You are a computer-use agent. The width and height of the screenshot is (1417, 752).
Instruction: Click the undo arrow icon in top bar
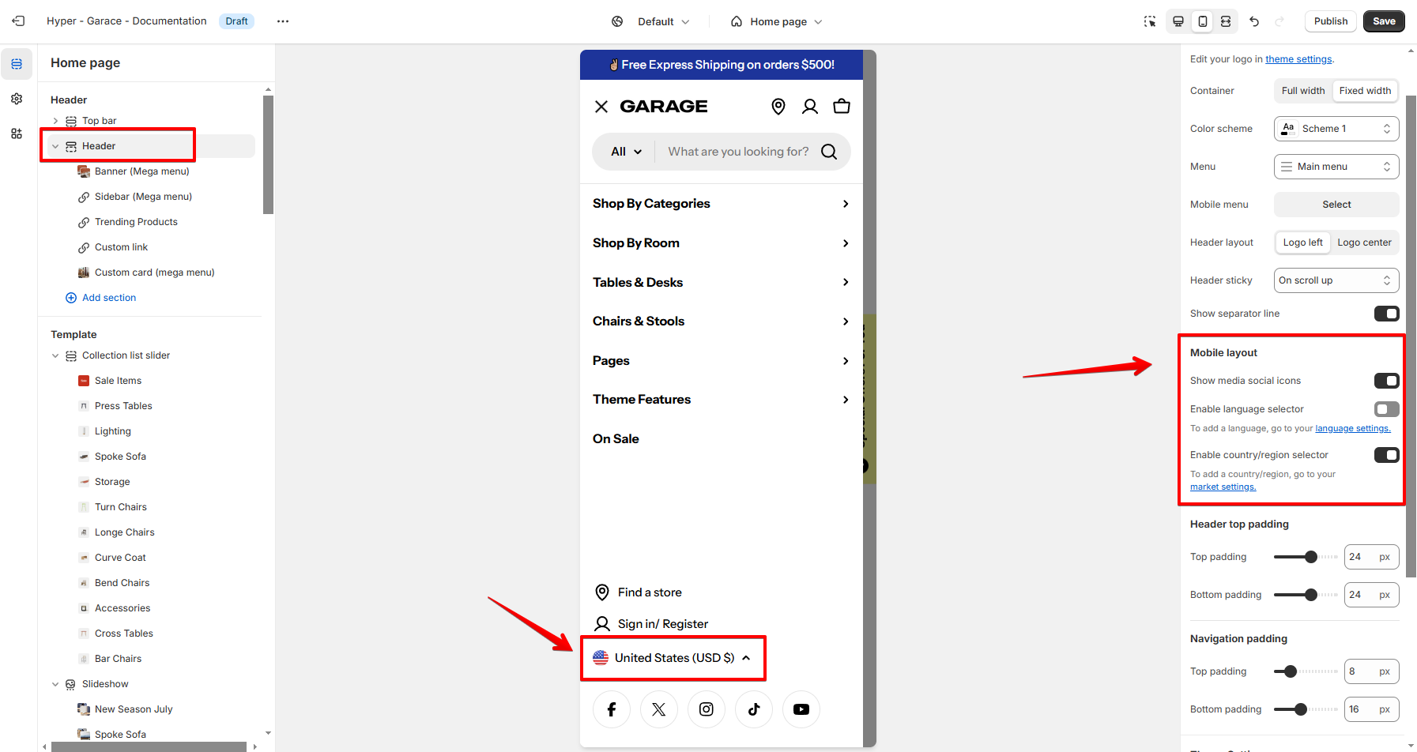1254,21
